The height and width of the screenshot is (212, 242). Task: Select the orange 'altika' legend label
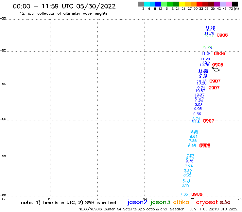pos(181,202)
